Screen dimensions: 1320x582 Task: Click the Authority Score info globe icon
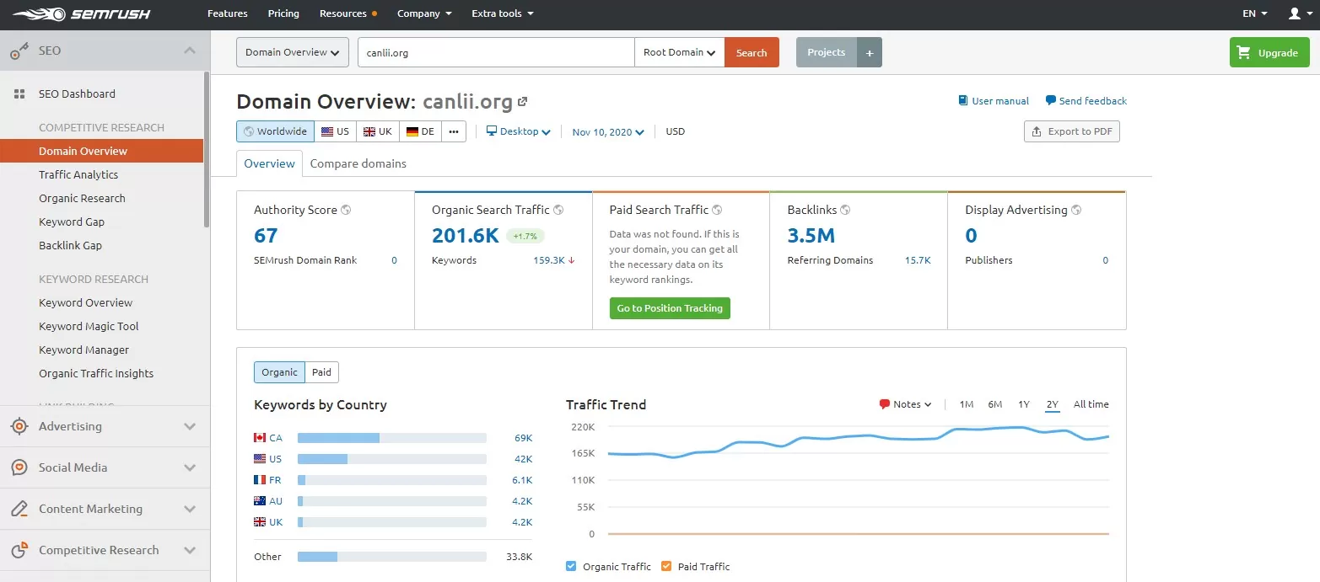[346, 210]
